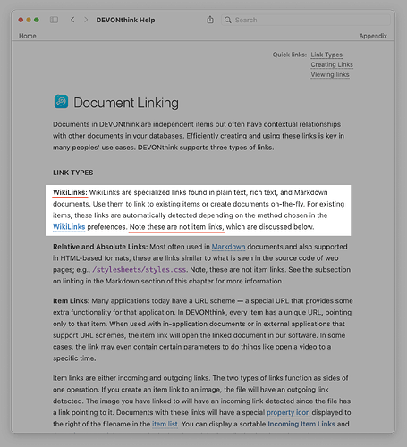Click the Document Linking heading
This screenshot has width=407, height=447.
click(x=126, y=103)
